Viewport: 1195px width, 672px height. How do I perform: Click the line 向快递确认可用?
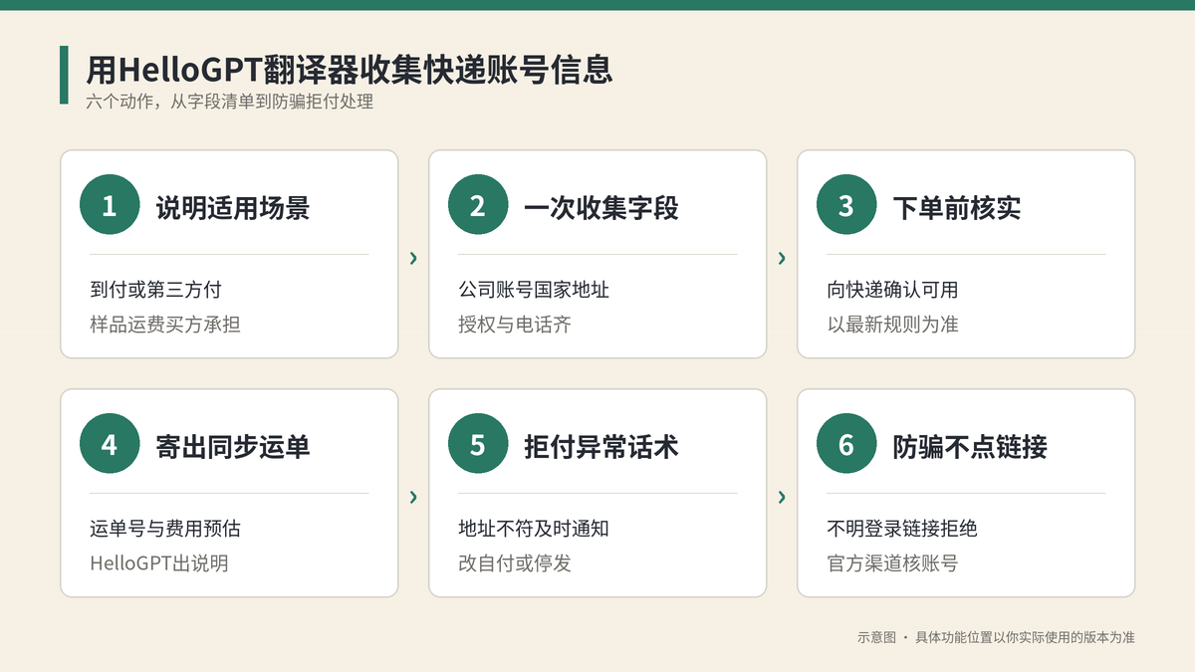tap(892, 290)
